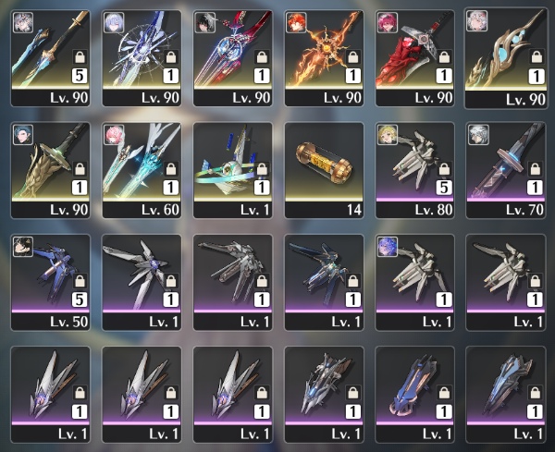Viewport: 555px width, 452px height.
Task: Select the white gauntlets at Lv. 80
Action: pyautogui.click(x=414, y=170)
